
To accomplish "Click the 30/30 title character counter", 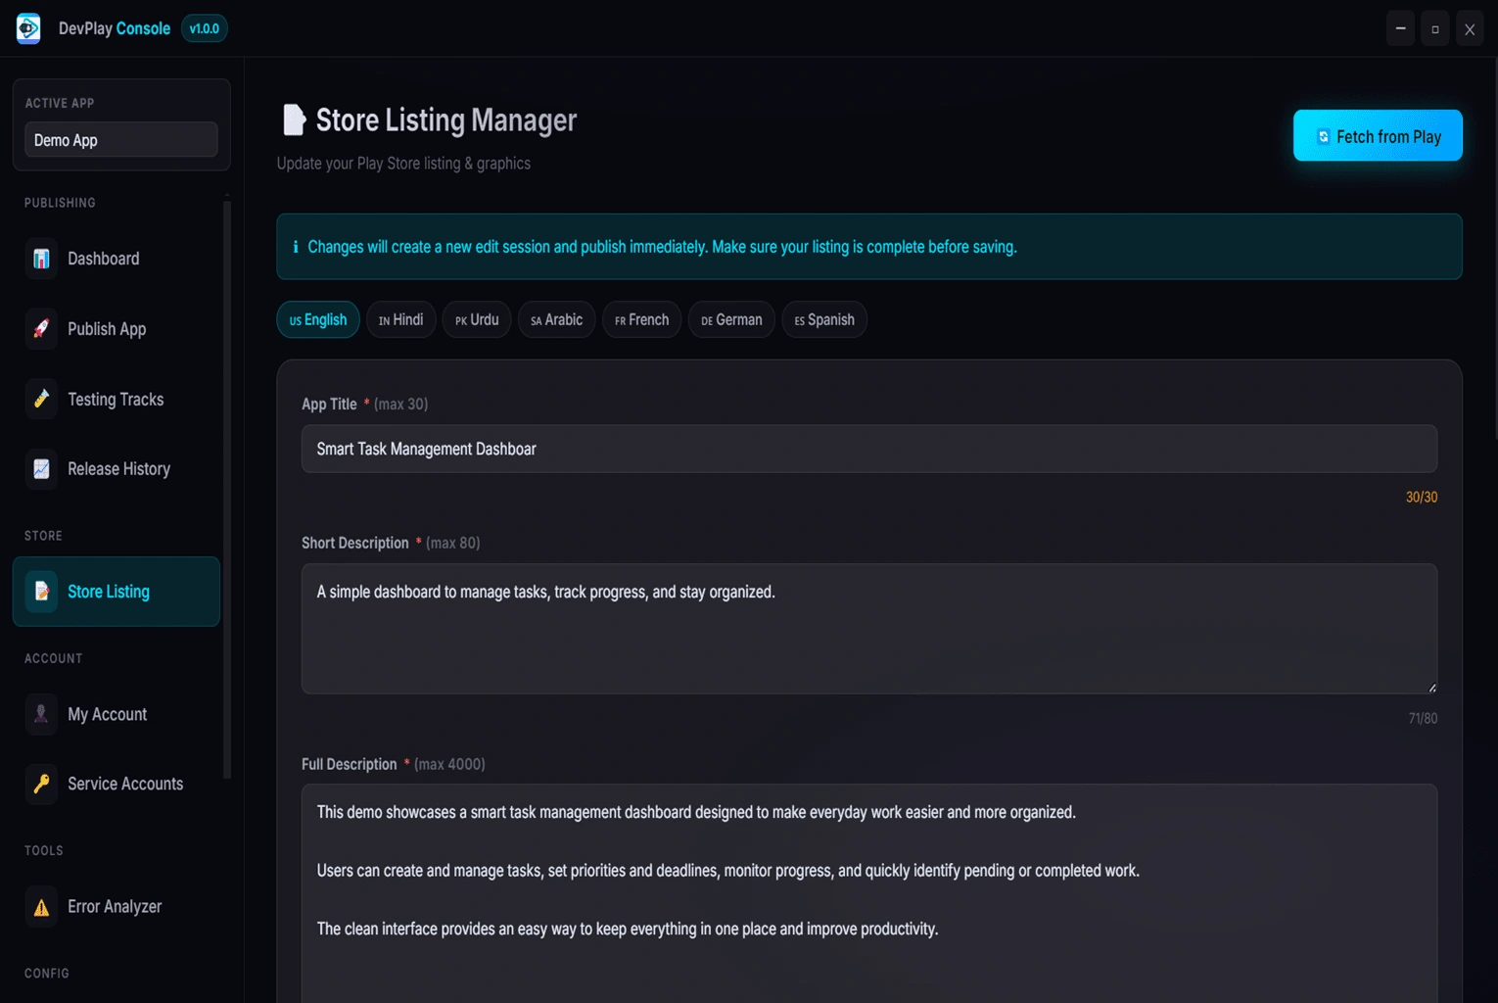I will pos(1422,498).
